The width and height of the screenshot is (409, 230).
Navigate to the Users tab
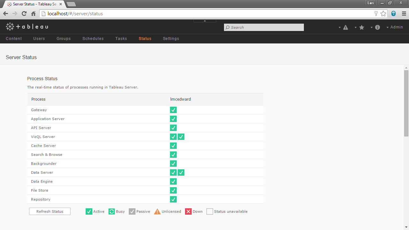(x=39, y=39)
